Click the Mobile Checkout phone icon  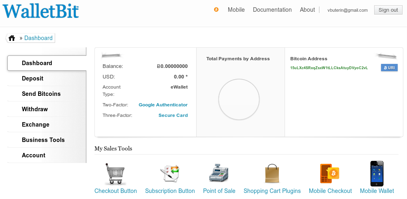click(330, 174)
